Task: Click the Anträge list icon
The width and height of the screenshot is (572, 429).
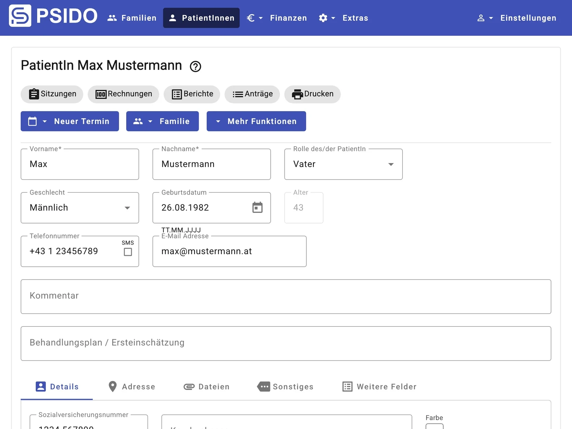Action: [238, 94]
